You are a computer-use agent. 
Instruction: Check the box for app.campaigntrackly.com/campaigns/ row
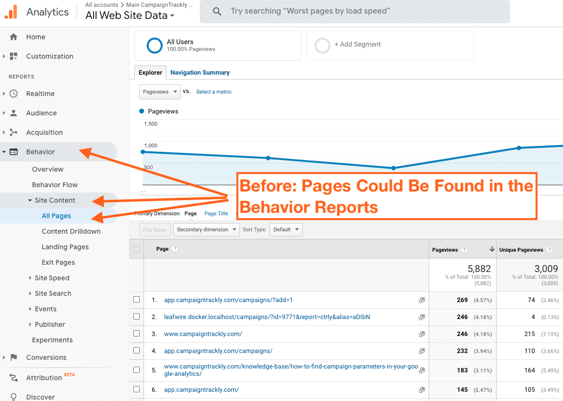pyautogui.click(x=136, y=351)
